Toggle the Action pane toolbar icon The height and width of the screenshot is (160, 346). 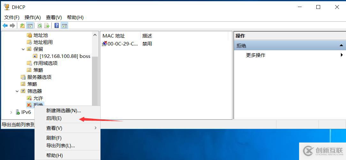64,26
